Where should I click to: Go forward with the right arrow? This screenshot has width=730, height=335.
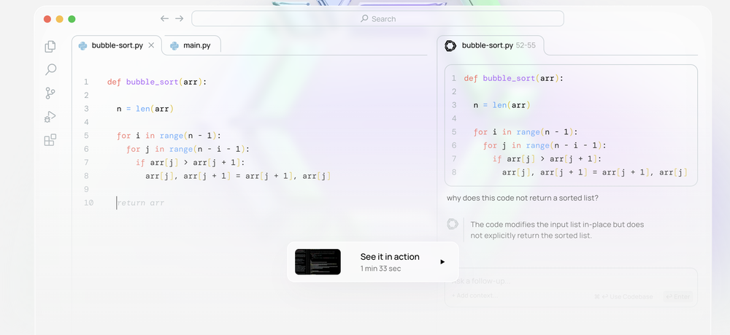point(180,19)
